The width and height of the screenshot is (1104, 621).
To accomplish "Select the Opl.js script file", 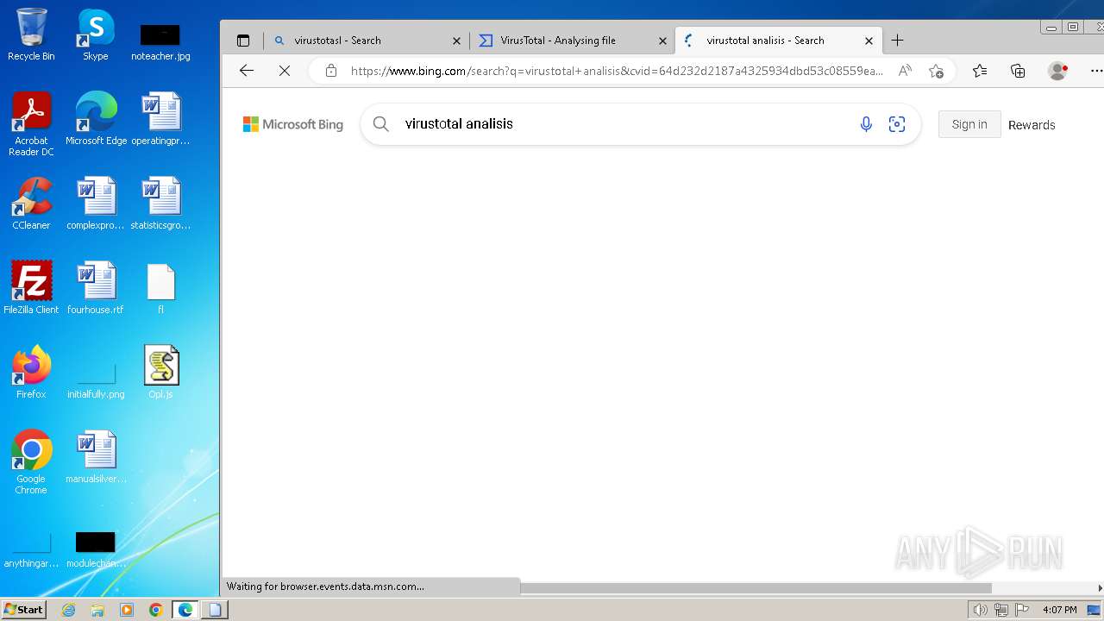I will click(160, 373).
